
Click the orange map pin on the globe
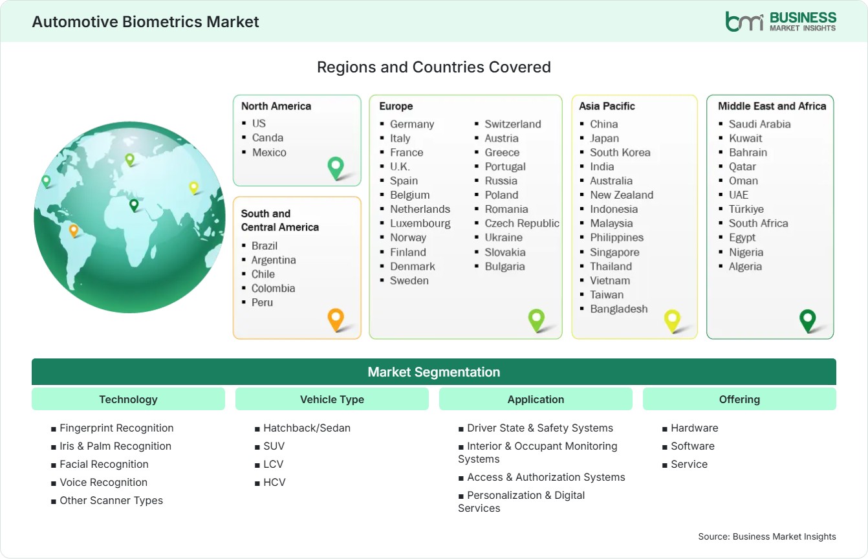click(x=74, y=230)
